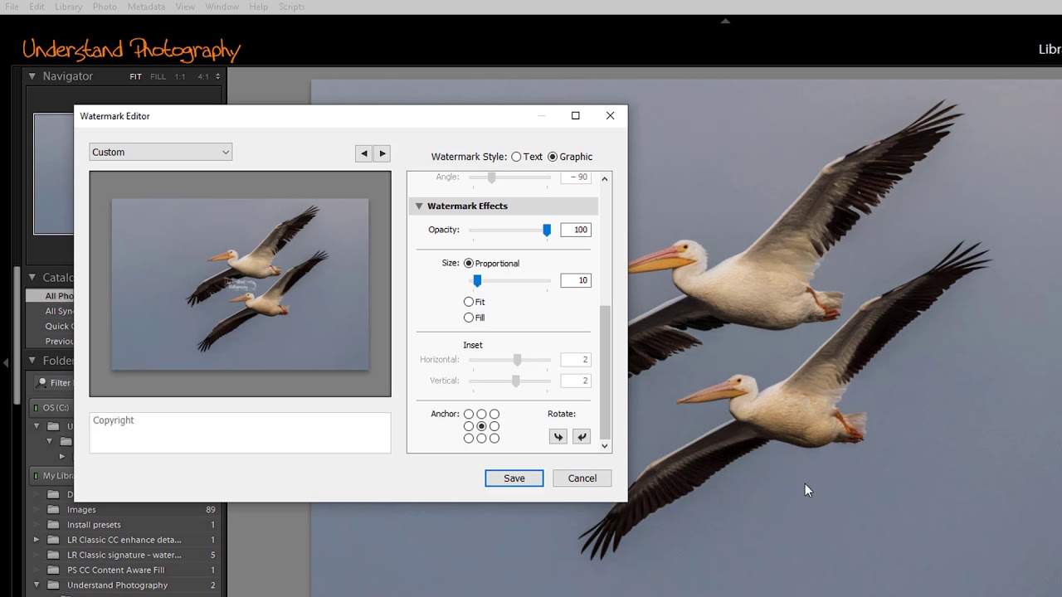Set anchor to the top-left point
This screenshot has height=597, width=1062.
469,414
